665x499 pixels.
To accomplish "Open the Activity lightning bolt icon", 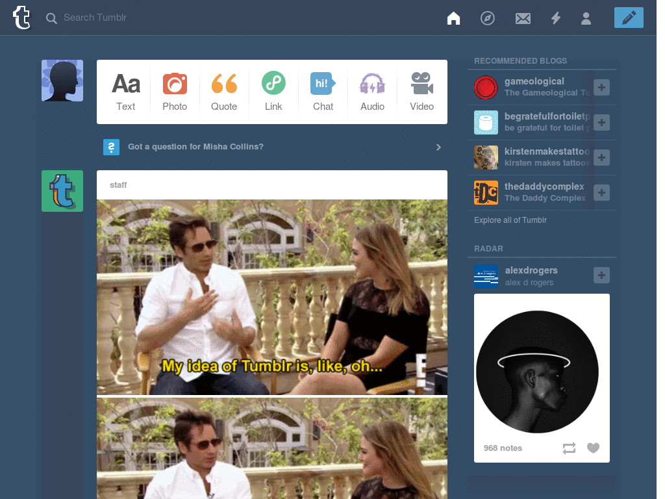I will 556,18.
